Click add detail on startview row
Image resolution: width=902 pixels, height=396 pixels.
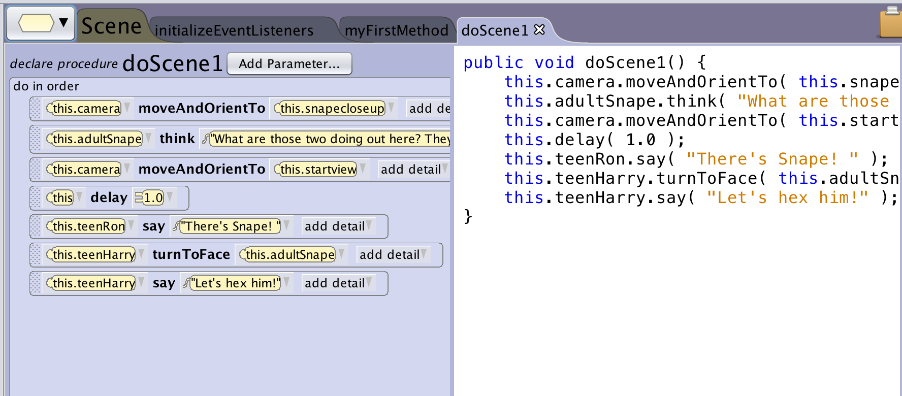(413, 169)
